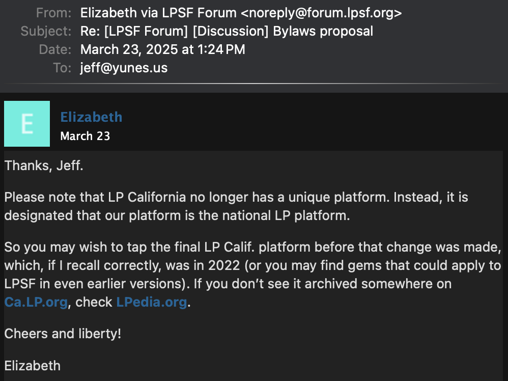This screenshot has height=381, width=508.
Task: Click the paragraph about LP California's unique platform
Action: (236, 206)
